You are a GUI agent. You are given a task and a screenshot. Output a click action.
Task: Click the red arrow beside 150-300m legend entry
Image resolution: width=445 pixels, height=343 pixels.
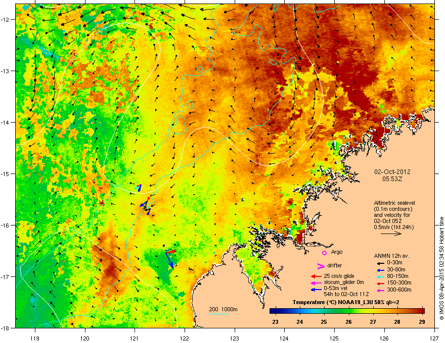pyautogui.click(x=380, y=283)
